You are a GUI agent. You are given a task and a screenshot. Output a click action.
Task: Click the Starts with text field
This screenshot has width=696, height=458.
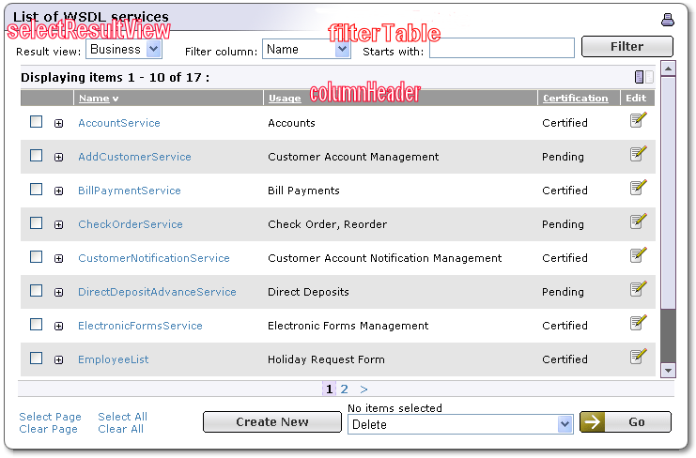click(502, 48)
